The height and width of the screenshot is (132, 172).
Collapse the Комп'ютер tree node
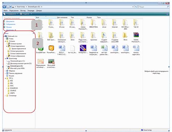(5, 58)
